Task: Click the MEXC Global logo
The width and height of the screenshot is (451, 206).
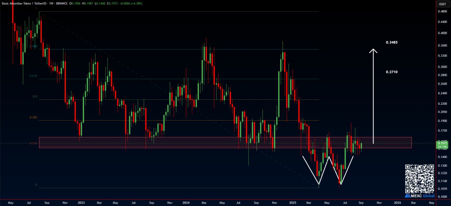Action: (419, 195)
